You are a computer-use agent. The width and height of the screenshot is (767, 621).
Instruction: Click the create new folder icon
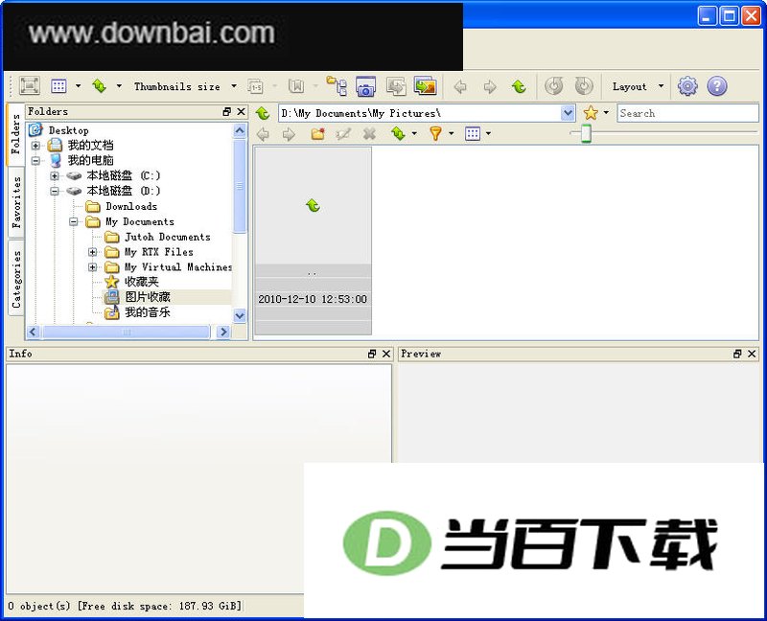[318, 133]
